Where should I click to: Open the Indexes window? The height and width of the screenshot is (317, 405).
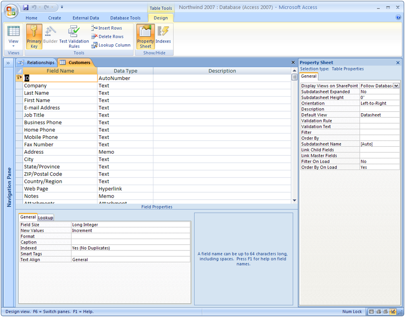(163, 35)
